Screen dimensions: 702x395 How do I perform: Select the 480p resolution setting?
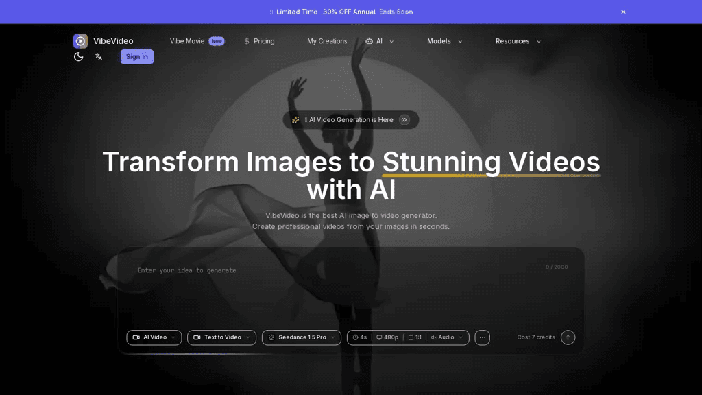point(387,337)
